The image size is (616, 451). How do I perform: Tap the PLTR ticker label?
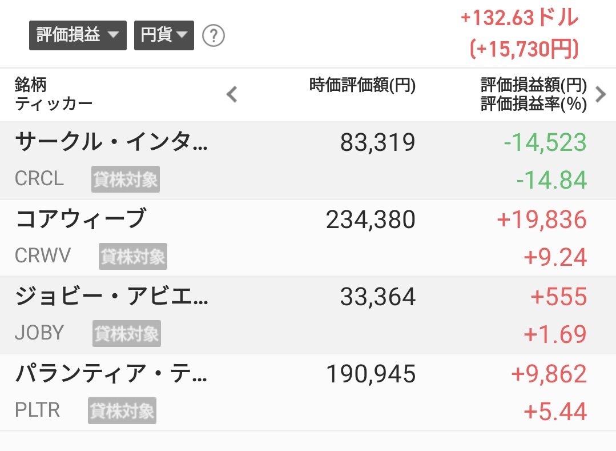point(37,410)
